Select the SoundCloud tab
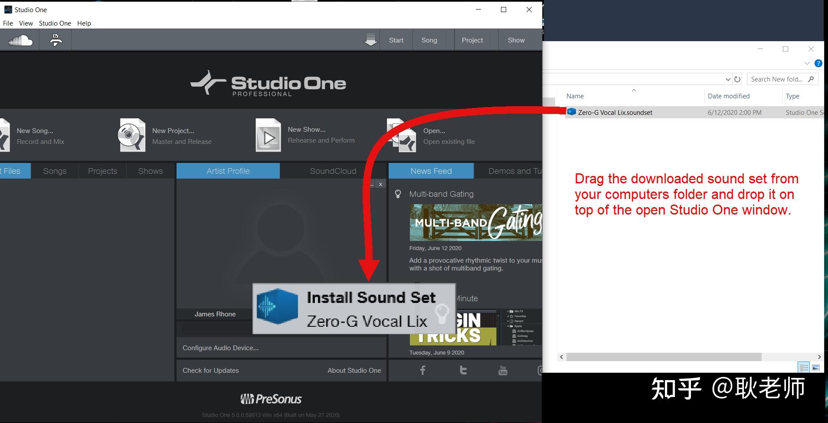 click(x=333, y=171)
